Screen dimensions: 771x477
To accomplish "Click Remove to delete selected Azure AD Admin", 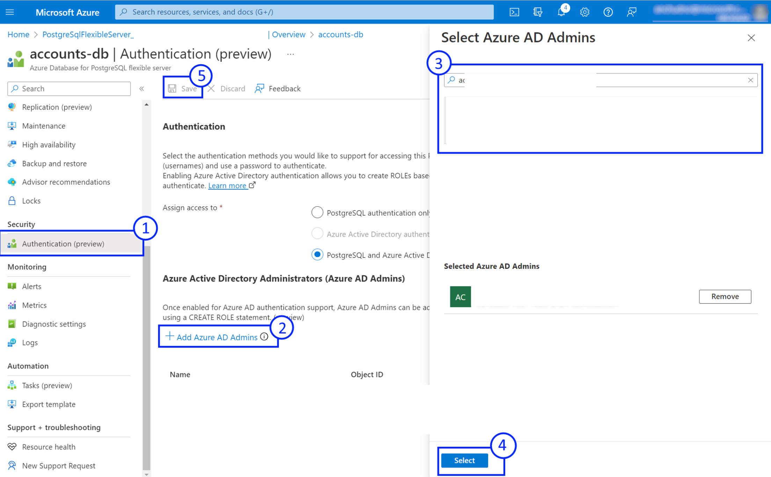I will [724, 296].
